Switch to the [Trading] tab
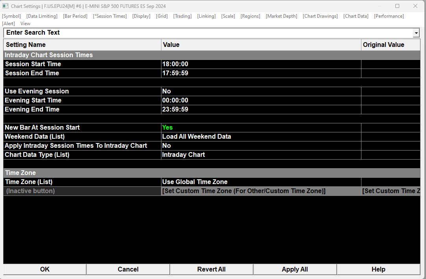 click(x=182, y=16)
